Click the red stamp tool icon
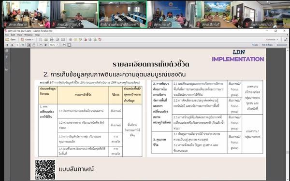The image size is (290, 181). coord(85,39)
